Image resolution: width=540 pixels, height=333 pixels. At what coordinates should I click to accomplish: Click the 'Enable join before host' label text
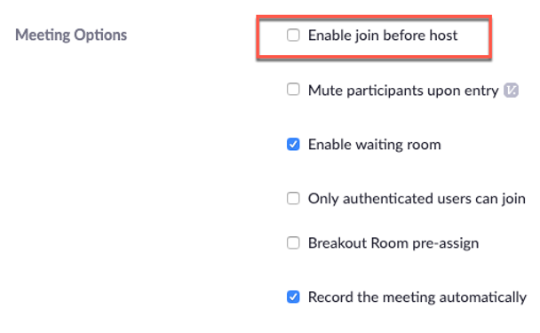[383, 36]
